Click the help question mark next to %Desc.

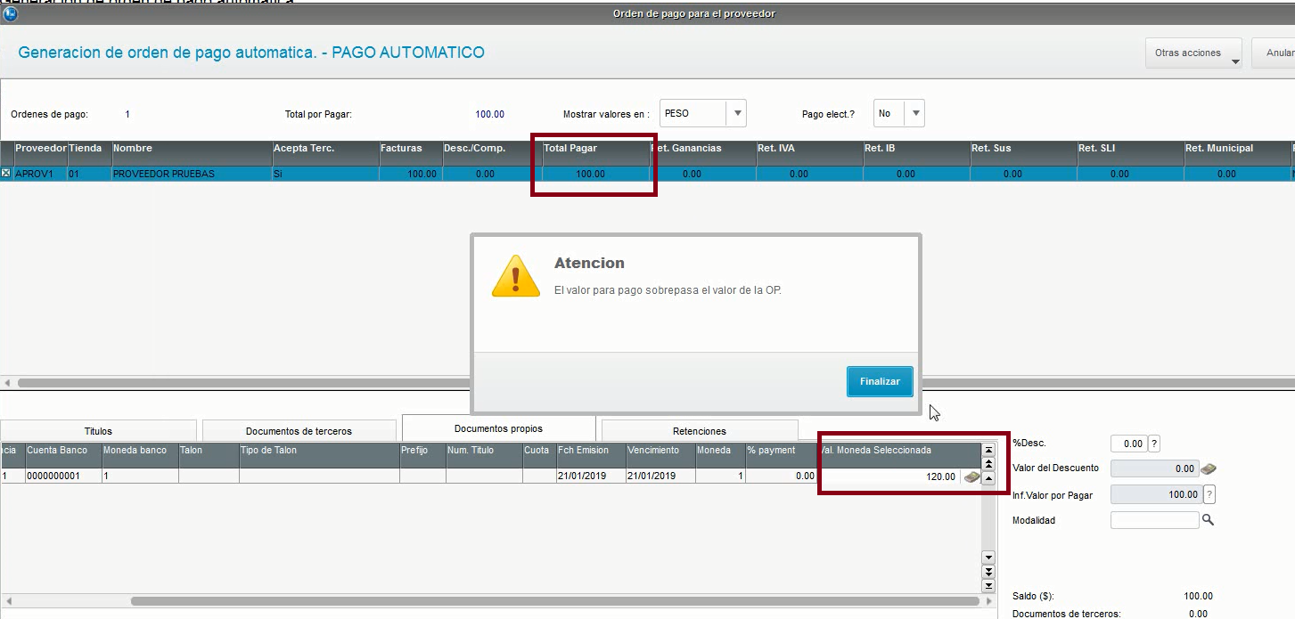tap(1154, 444)
